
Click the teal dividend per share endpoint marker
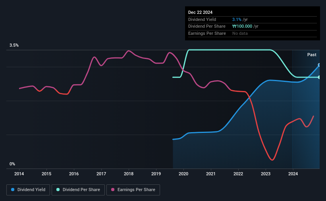point(319,77)
